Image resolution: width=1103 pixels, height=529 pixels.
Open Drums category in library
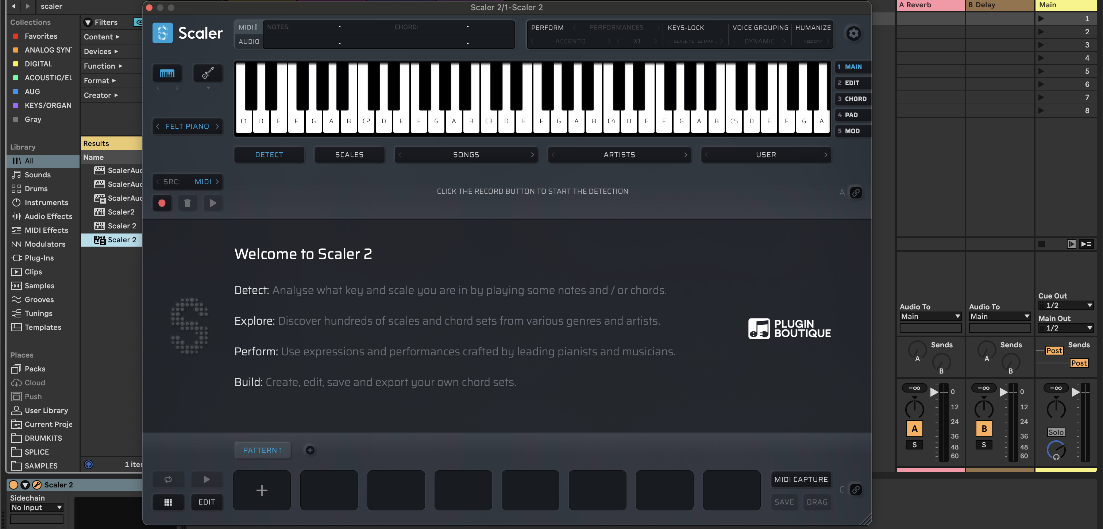click(36, 189)
